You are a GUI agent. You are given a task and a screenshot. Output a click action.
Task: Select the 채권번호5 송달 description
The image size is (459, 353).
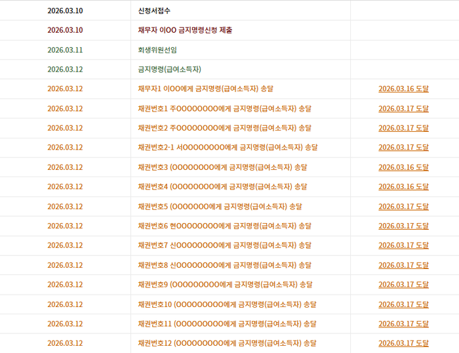click(x=220, y=207)
